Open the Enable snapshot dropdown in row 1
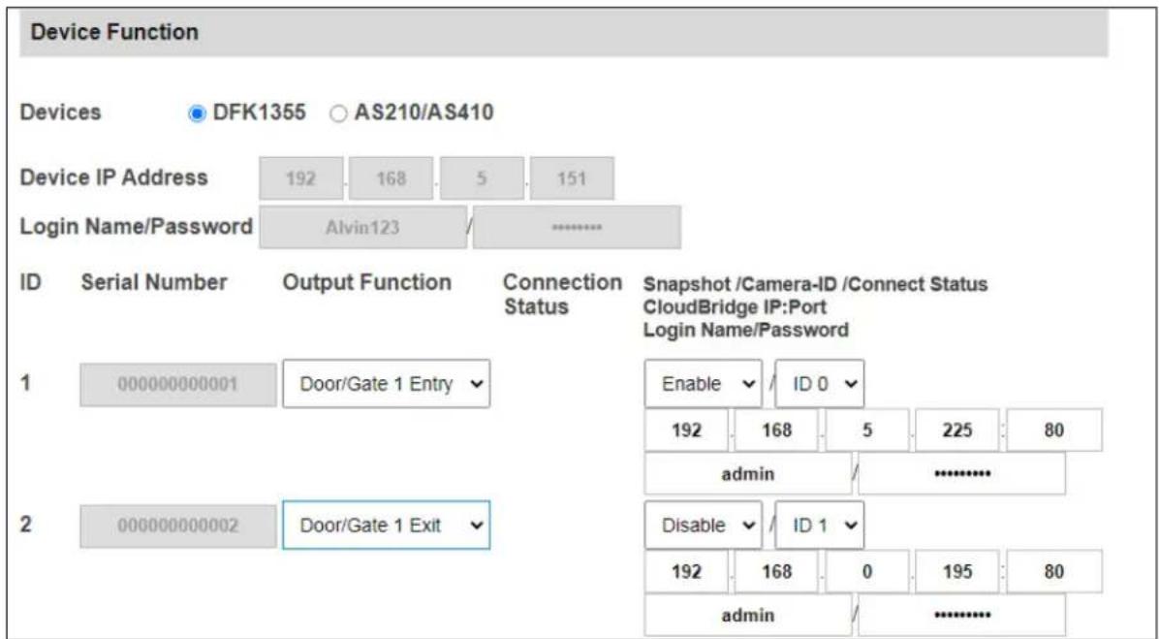 (x=703, y=384)
